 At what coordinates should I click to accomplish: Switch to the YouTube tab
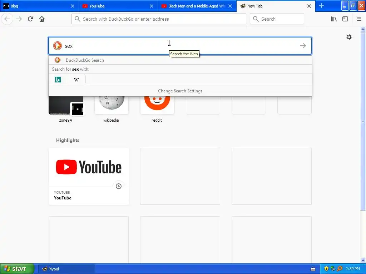(118, 6)
